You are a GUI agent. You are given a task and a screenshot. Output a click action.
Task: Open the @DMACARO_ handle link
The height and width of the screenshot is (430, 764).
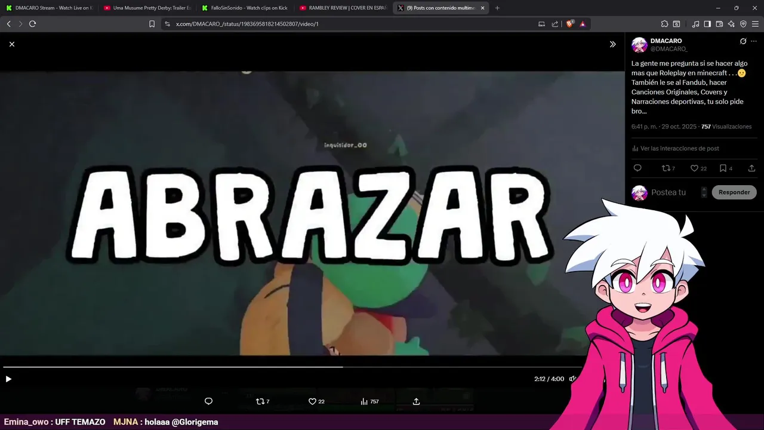click(x=669, y=49)
